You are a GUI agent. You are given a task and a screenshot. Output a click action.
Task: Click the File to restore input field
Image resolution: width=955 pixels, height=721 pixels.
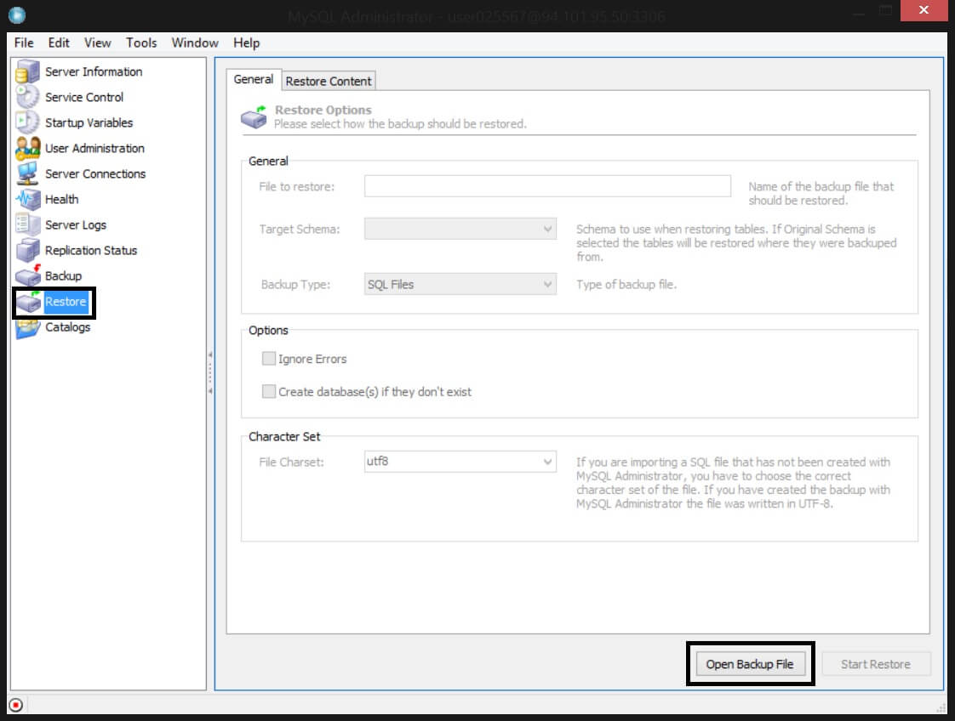547,186
